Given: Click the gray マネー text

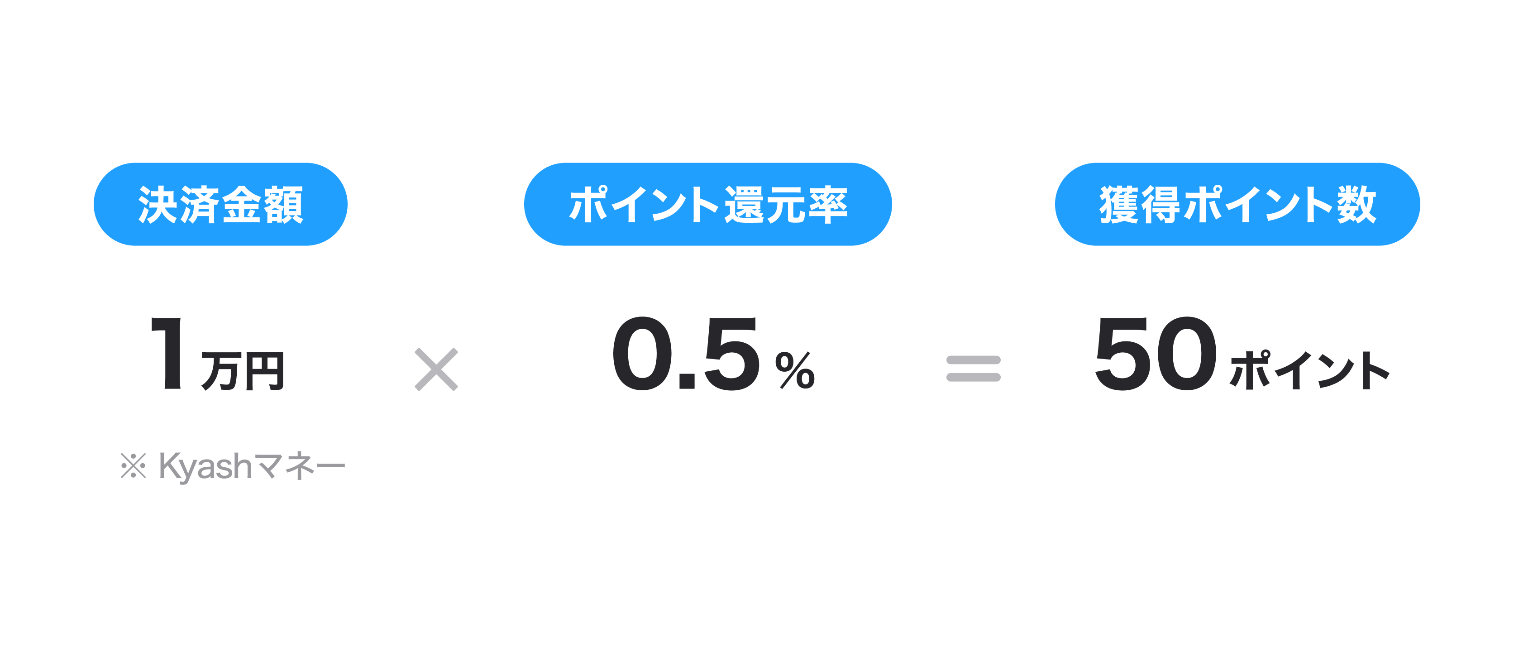Looking at the screenshot, I should 301,466.
